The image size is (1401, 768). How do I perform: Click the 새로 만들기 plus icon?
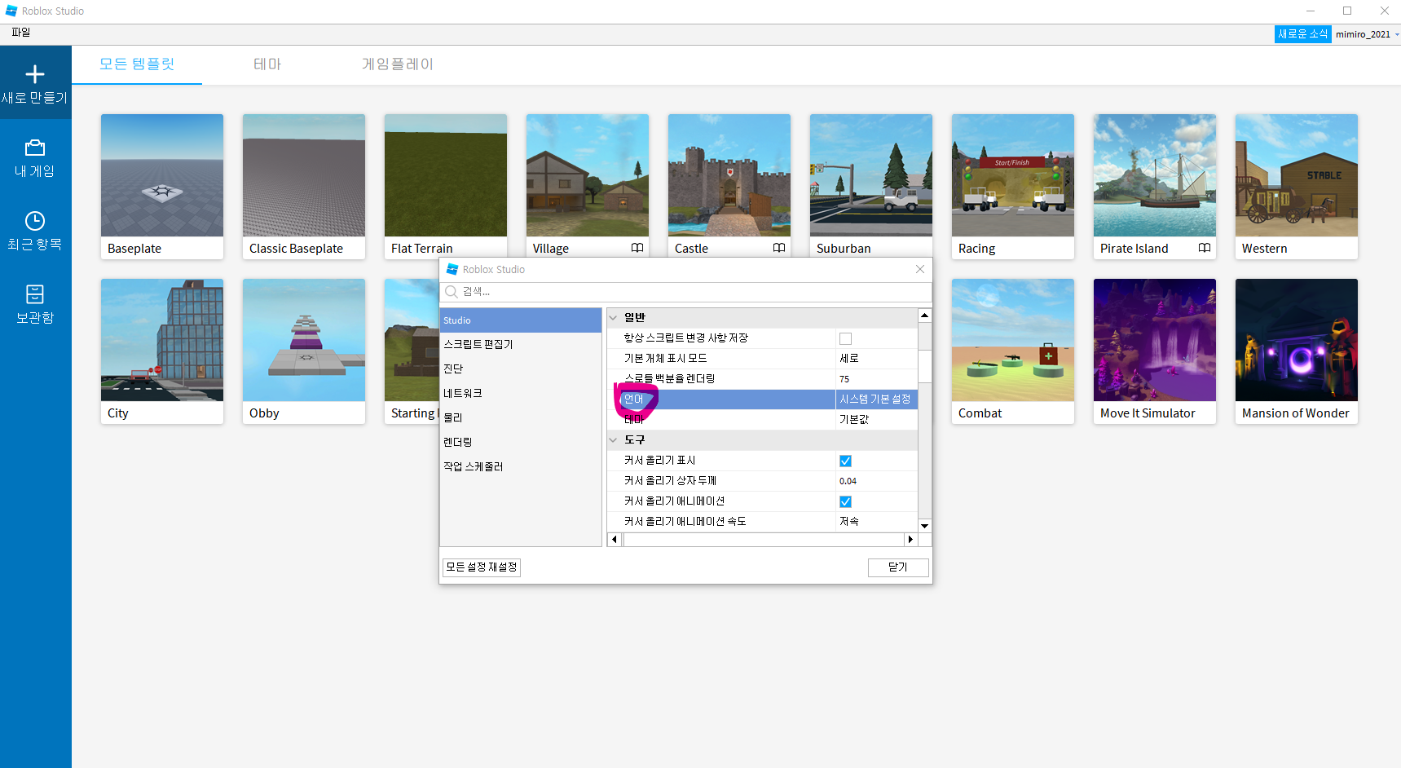(35, 74)
